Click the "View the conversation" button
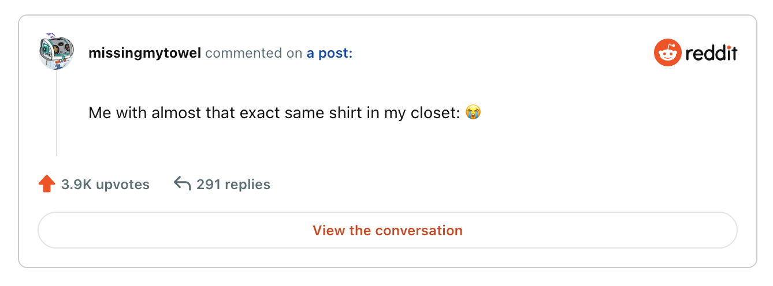773x286 pixels. (x=388, y=231)
